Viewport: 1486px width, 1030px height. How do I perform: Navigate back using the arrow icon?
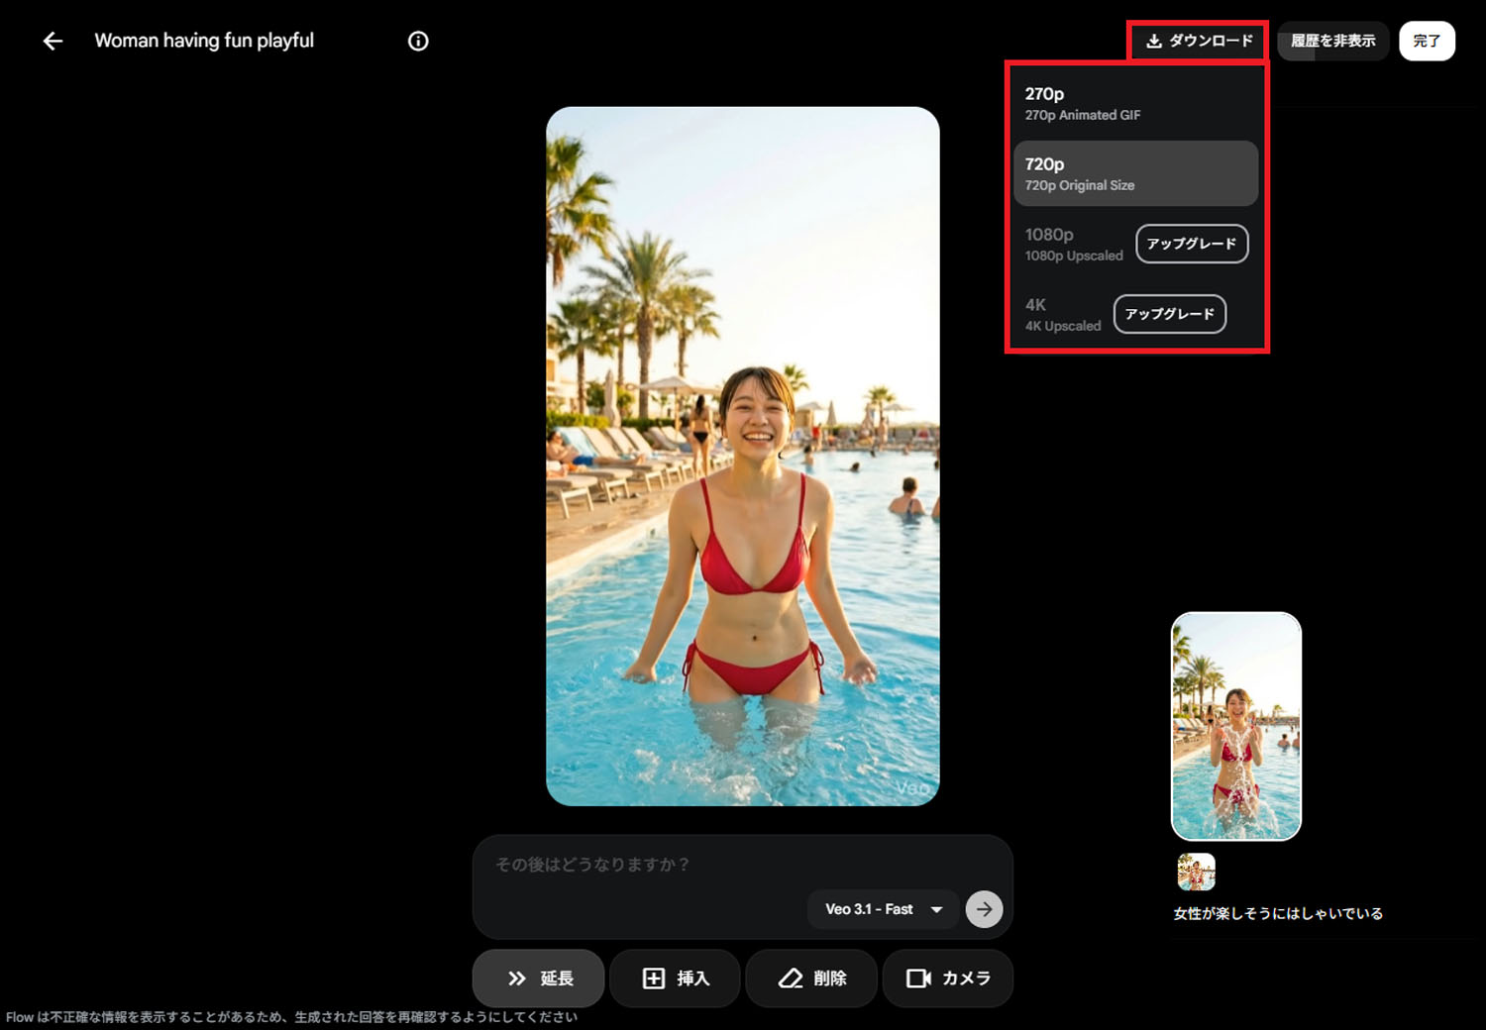point(52,41)
